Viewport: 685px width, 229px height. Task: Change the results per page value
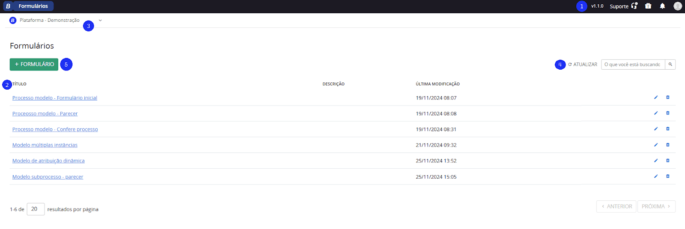pos(36,209)
